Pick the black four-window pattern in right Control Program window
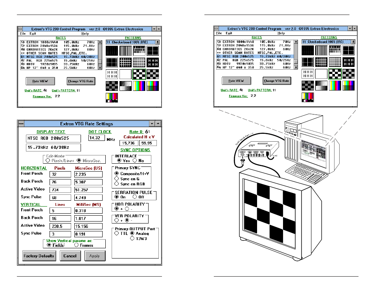375x290 pixels. click(348, 50)
